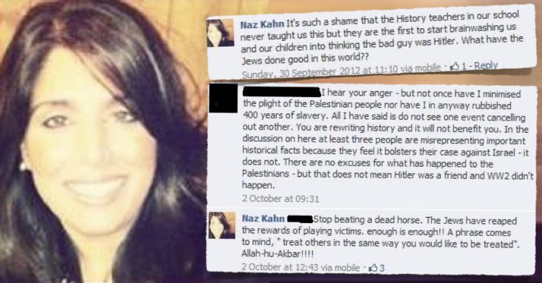Screen dimensions: 542x283
Task: Click the '2 October at 09:31' timestamp
Action: point(280,199)
